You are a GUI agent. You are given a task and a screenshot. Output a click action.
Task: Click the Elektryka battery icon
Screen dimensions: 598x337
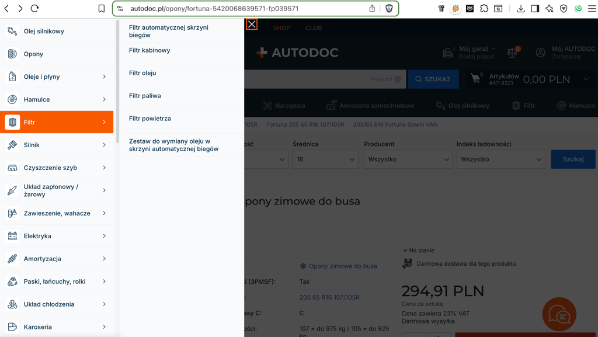[x=12, y=236]
